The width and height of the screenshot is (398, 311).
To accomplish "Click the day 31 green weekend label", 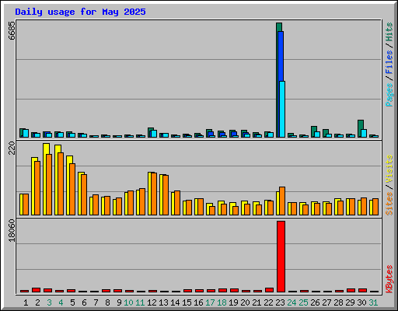I will tap(373, 302).
